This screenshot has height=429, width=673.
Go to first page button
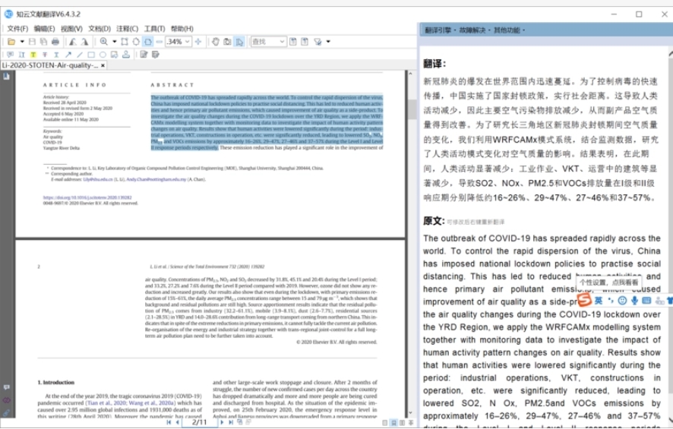pos(169,422)
